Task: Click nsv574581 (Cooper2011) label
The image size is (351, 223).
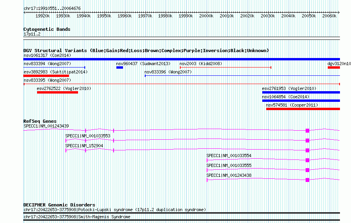Action: [292, 105]
